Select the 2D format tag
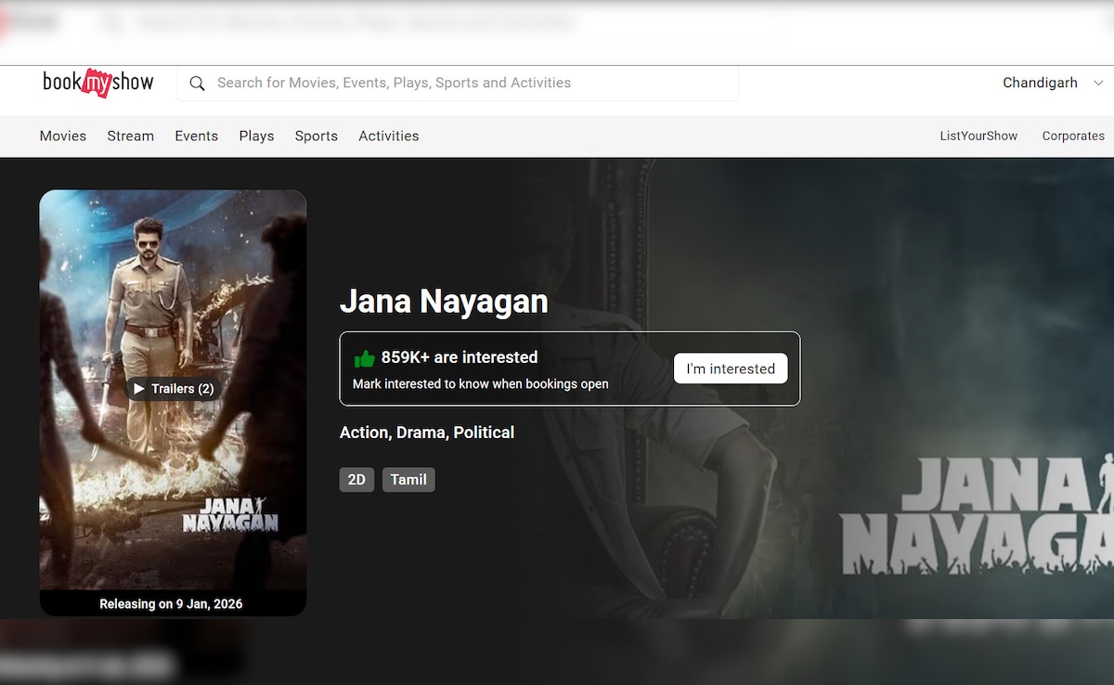1114x685 pixels. [x=356, y=480]
